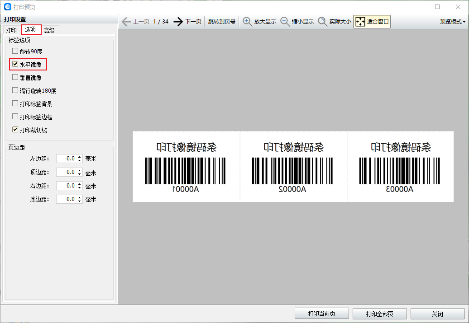Screen dimensions: 469x323
Task: Click the actual size magnifier icon
Action: (322, 22)
